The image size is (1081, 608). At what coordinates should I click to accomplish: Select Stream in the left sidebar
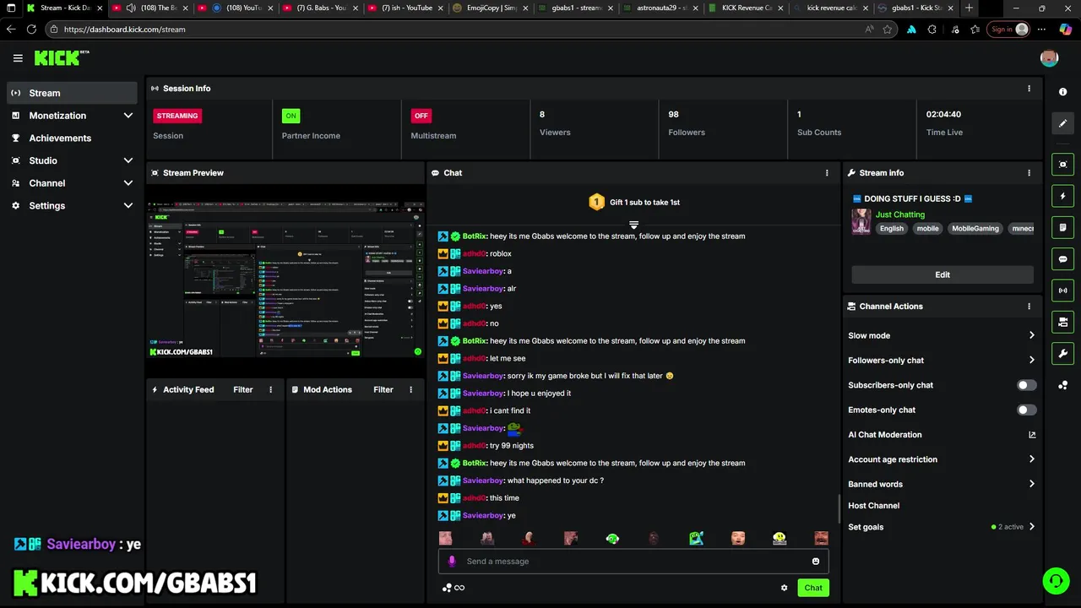73,93
